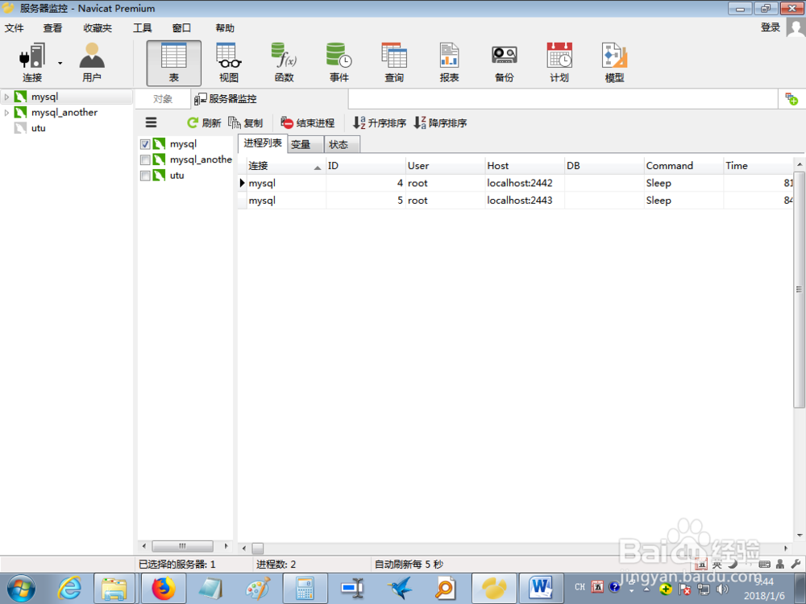The width and height of the screenshot is (806, 604).
Task: Switch to the 变量 tab
Action: 305,144
